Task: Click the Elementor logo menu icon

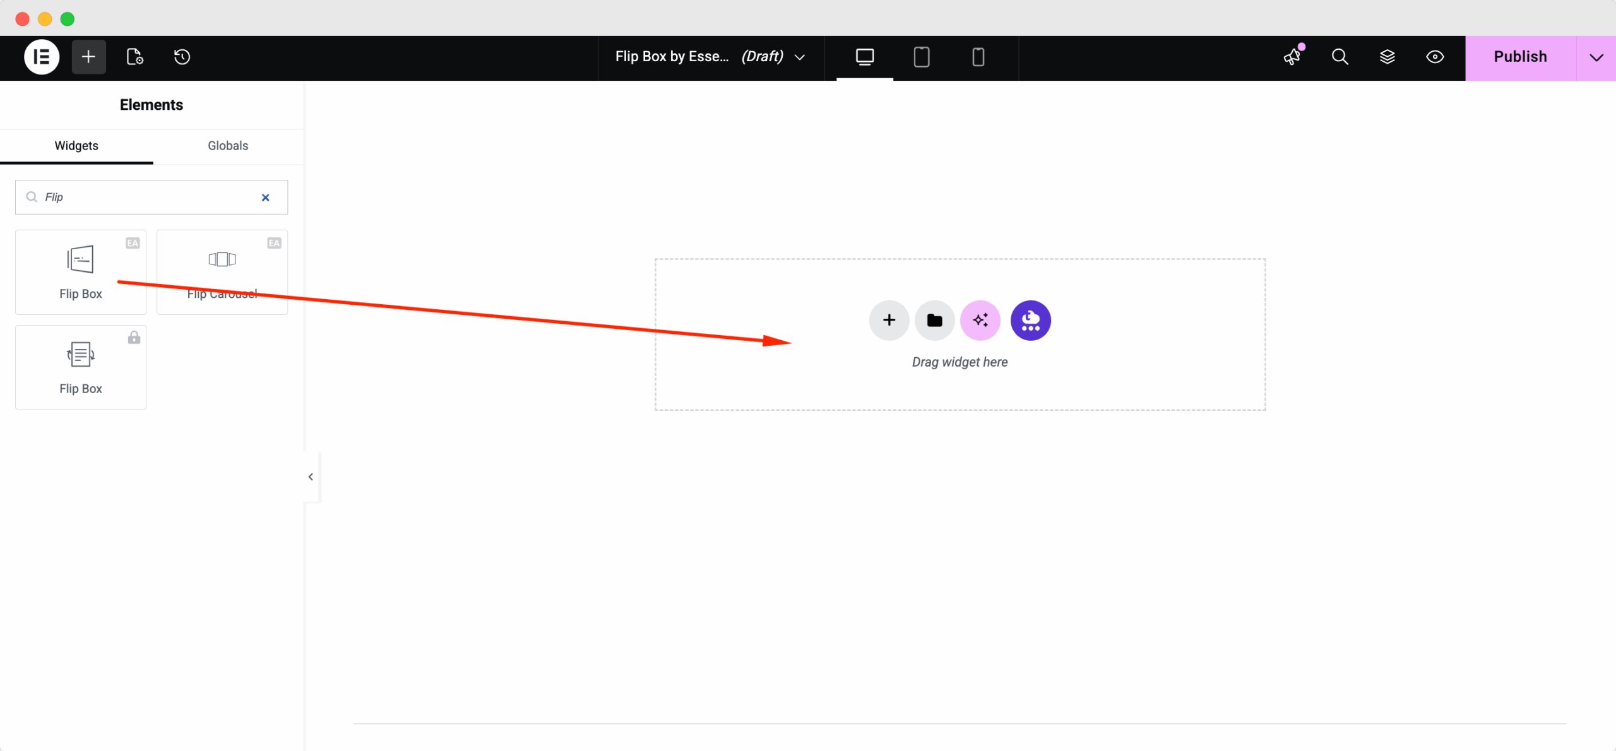Action: click(x=42, y=57)
